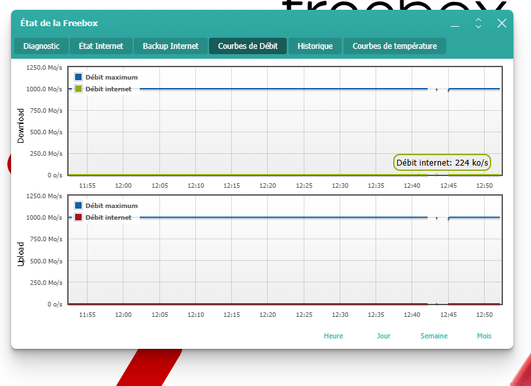This screenshot has height=386, width=531.
Task: Switch graph range to Jour
Action: click(383, 336)
